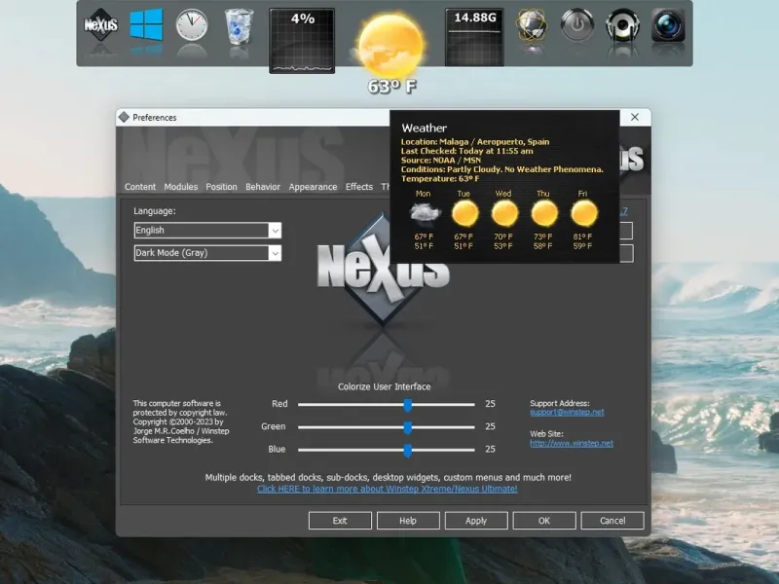This screenshot has height=584, width=779.
Task: Click the power button dock icon
Action: click(576, 25)
